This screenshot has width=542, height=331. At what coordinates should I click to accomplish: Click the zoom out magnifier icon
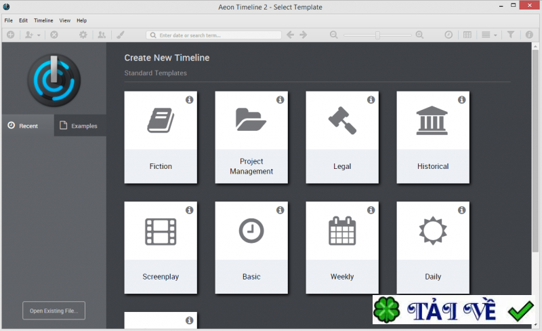[x=333, y=35]
